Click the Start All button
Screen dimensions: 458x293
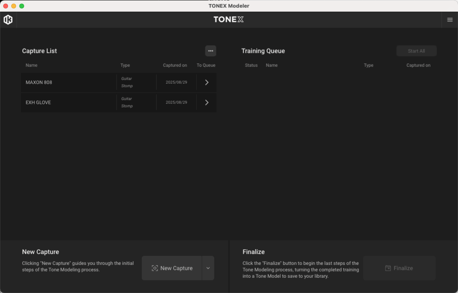pos(416,51)
